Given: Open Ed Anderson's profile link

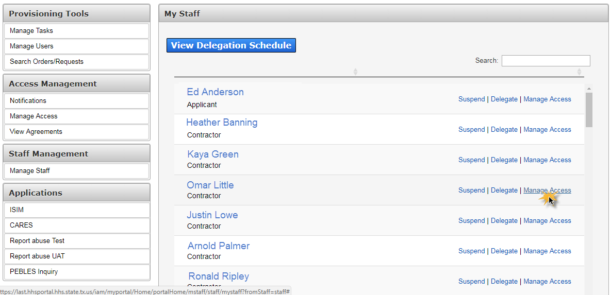Looking at the screenshot, I should click(215, 92).
